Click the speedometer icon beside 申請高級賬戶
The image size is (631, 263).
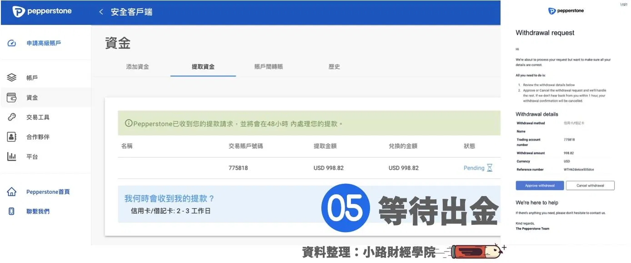tap(12, 43)
